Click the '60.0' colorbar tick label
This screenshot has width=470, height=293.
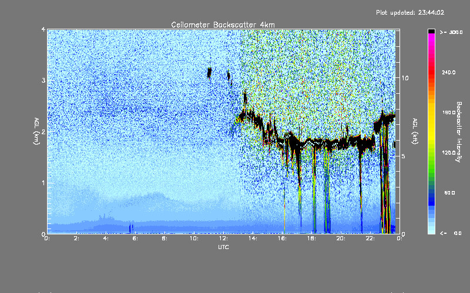[x=449, y=193]
